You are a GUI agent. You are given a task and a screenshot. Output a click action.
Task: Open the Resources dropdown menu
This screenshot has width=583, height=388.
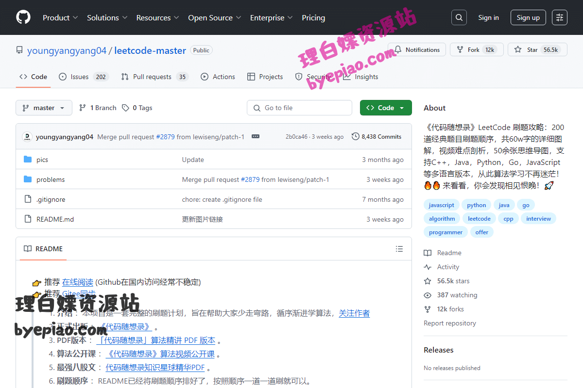158,17
